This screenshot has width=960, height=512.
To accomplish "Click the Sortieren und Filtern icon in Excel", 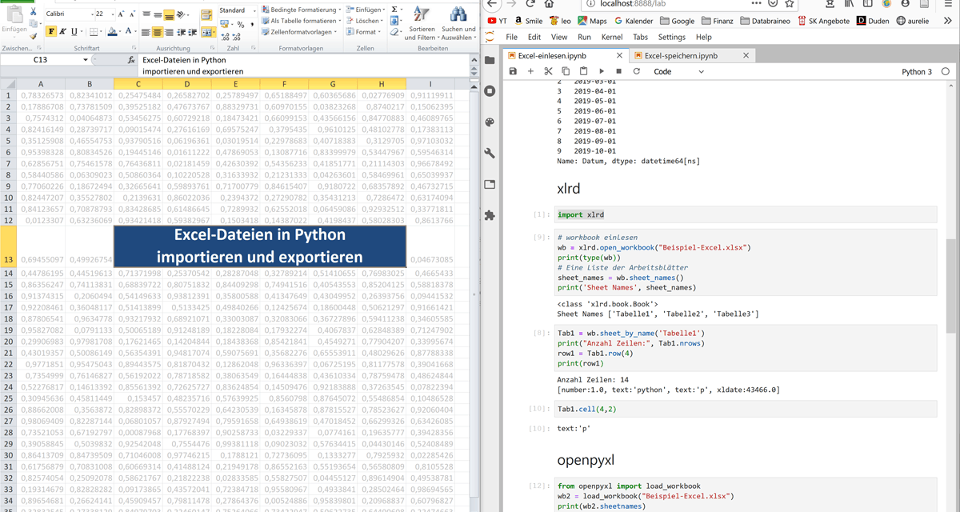I will point(421,15).
